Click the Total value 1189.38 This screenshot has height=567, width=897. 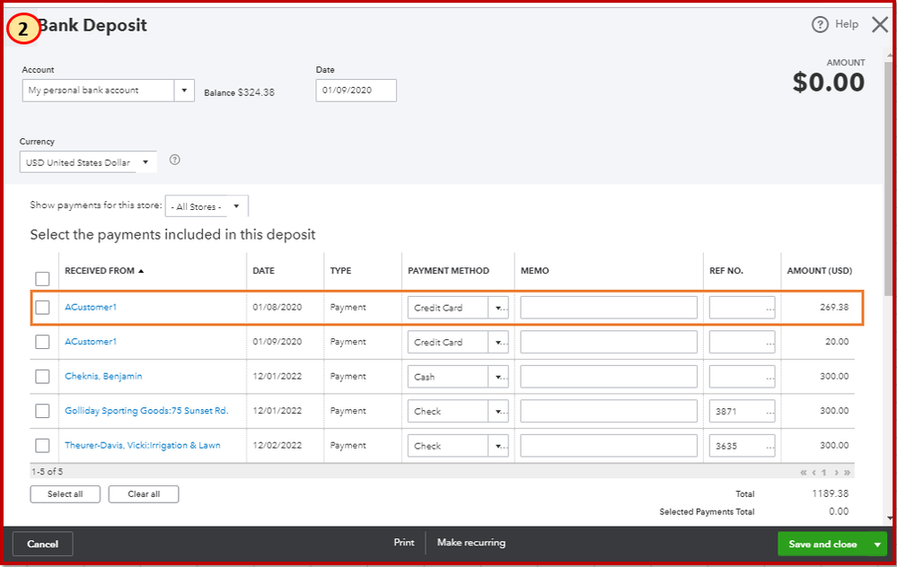coord(830,493)
